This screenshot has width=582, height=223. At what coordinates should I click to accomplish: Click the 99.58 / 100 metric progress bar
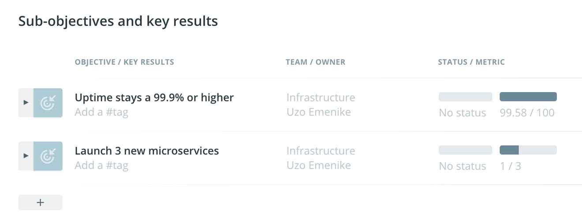528,97
